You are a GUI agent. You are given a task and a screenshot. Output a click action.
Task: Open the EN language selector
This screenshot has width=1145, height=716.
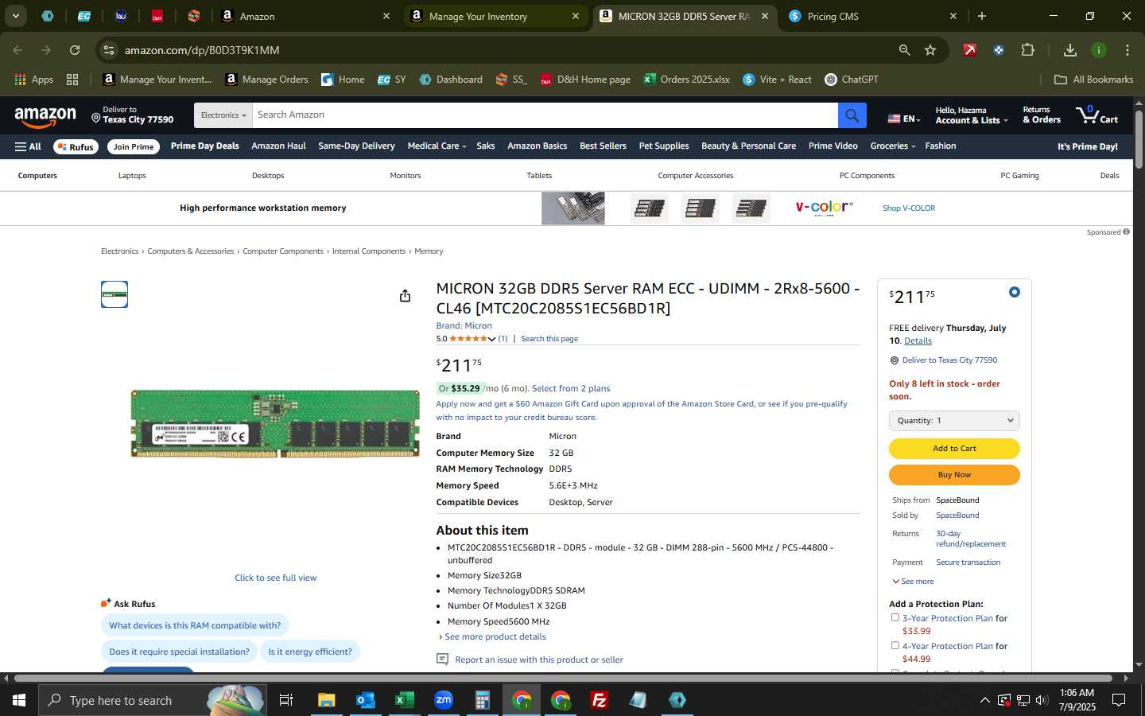pyautogui.click(x=904, y=119)
